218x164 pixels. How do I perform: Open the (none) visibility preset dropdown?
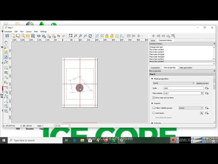191,108
